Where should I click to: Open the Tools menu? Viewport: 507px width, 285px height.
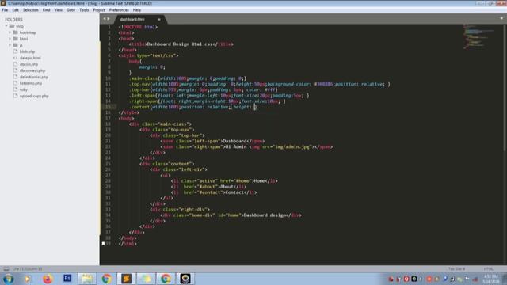[x=84, y=10]
